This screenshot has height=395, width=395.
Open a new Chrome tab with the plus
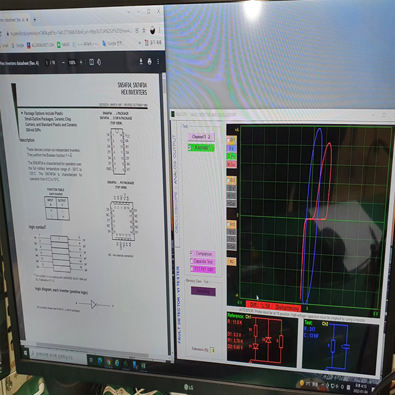pyautogui.click(x=35, y=20)
